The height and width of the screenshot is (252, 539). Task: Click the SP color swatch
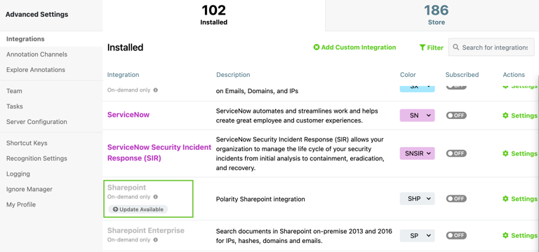[x=418, y=235]
